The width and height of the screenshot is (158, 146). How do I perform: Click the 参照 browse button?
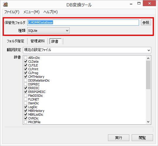(x=146, y=22)
